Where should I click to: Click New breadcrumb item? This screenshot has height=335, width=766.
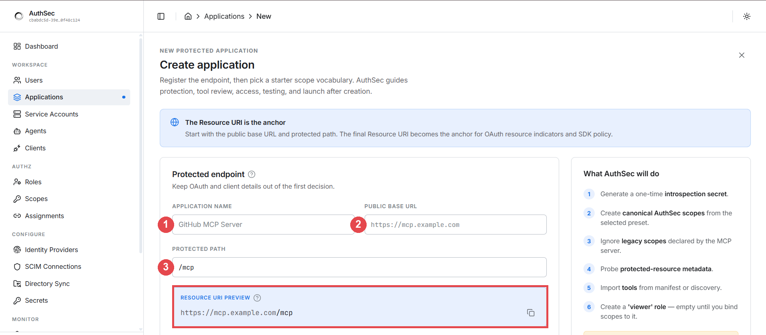tap(264, 16)
